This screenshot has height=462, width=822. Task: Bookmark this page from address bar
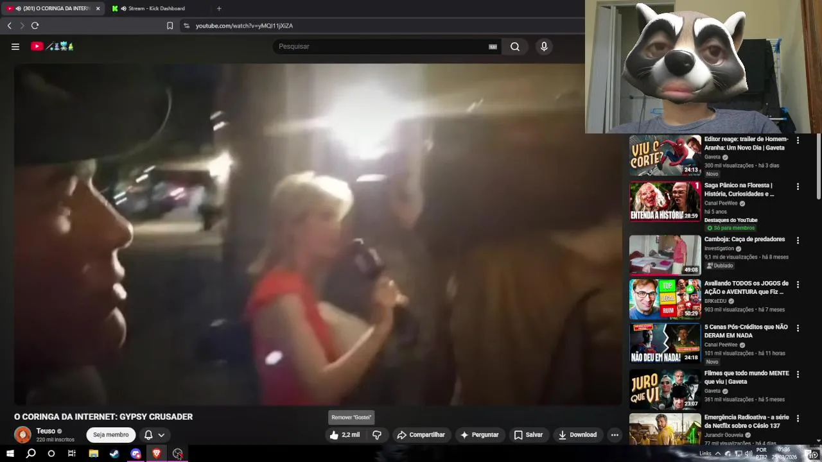coord(170,26)
